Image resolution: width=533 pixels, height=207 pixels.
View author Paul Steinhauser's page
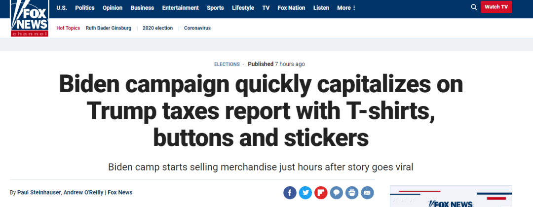(x=39, y=192)
